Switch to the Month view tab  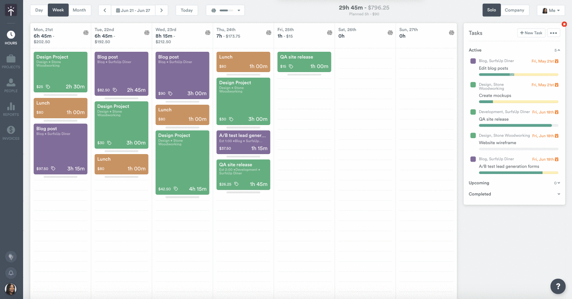click(80, 10)
